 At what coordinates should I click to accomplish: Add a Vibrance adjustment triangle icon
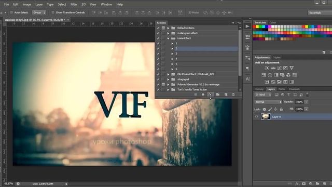[x=292, y=68]
